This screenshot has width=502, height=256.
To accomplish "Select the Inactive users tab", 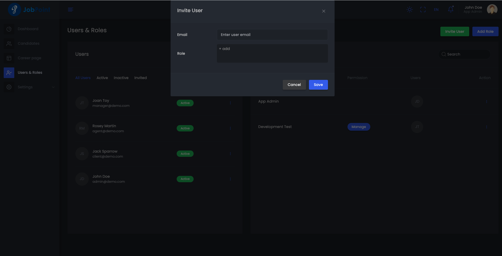I will click(121, 78).
